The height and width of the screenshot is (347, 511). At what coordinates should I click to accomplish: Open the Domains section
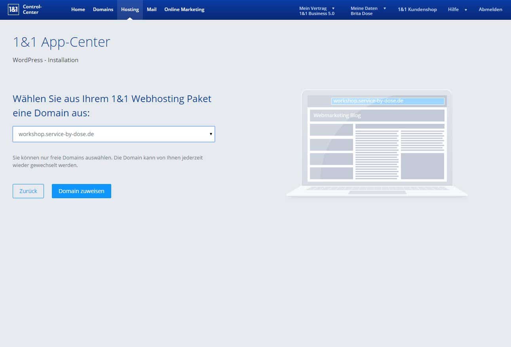pyautogui.click(x=103, y=9)
